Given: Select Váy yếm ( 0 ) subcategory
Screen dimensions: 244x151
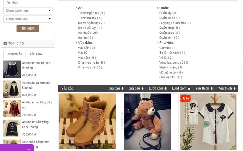Looking at the screenshot, I should click(87, 58).
